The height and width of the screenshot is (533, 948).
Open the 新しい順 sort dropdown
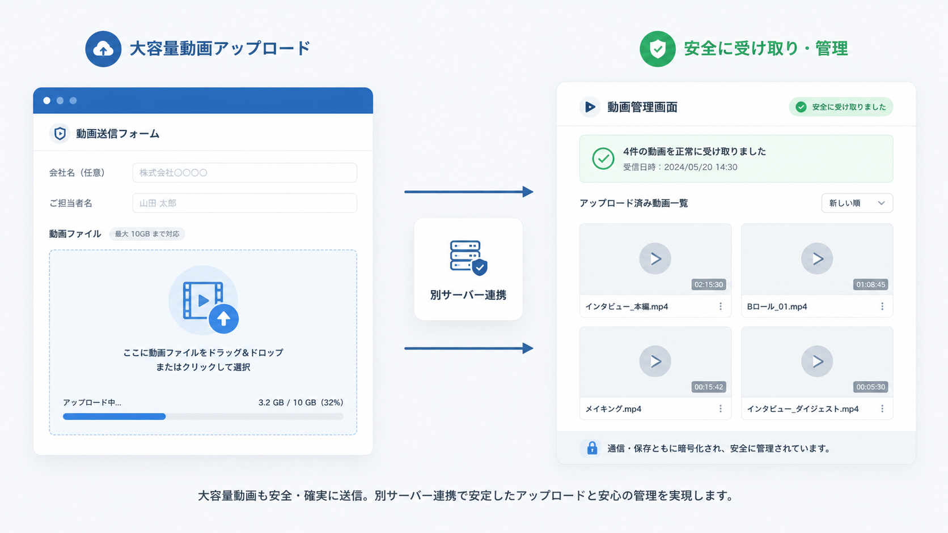(x=857, y=203)
